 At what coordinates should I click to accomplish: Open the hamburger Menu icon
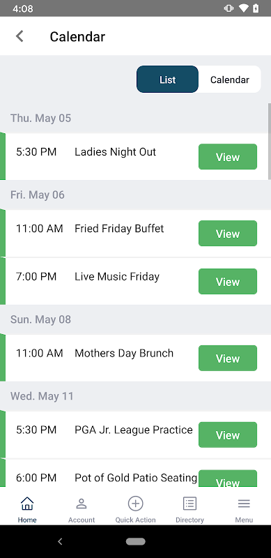tap(244, 504)
